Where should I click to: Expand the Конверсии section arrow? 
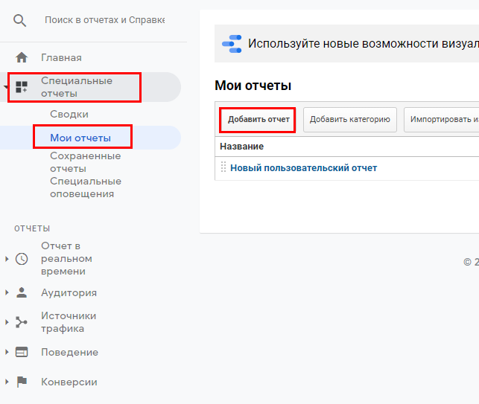(7, 382)
